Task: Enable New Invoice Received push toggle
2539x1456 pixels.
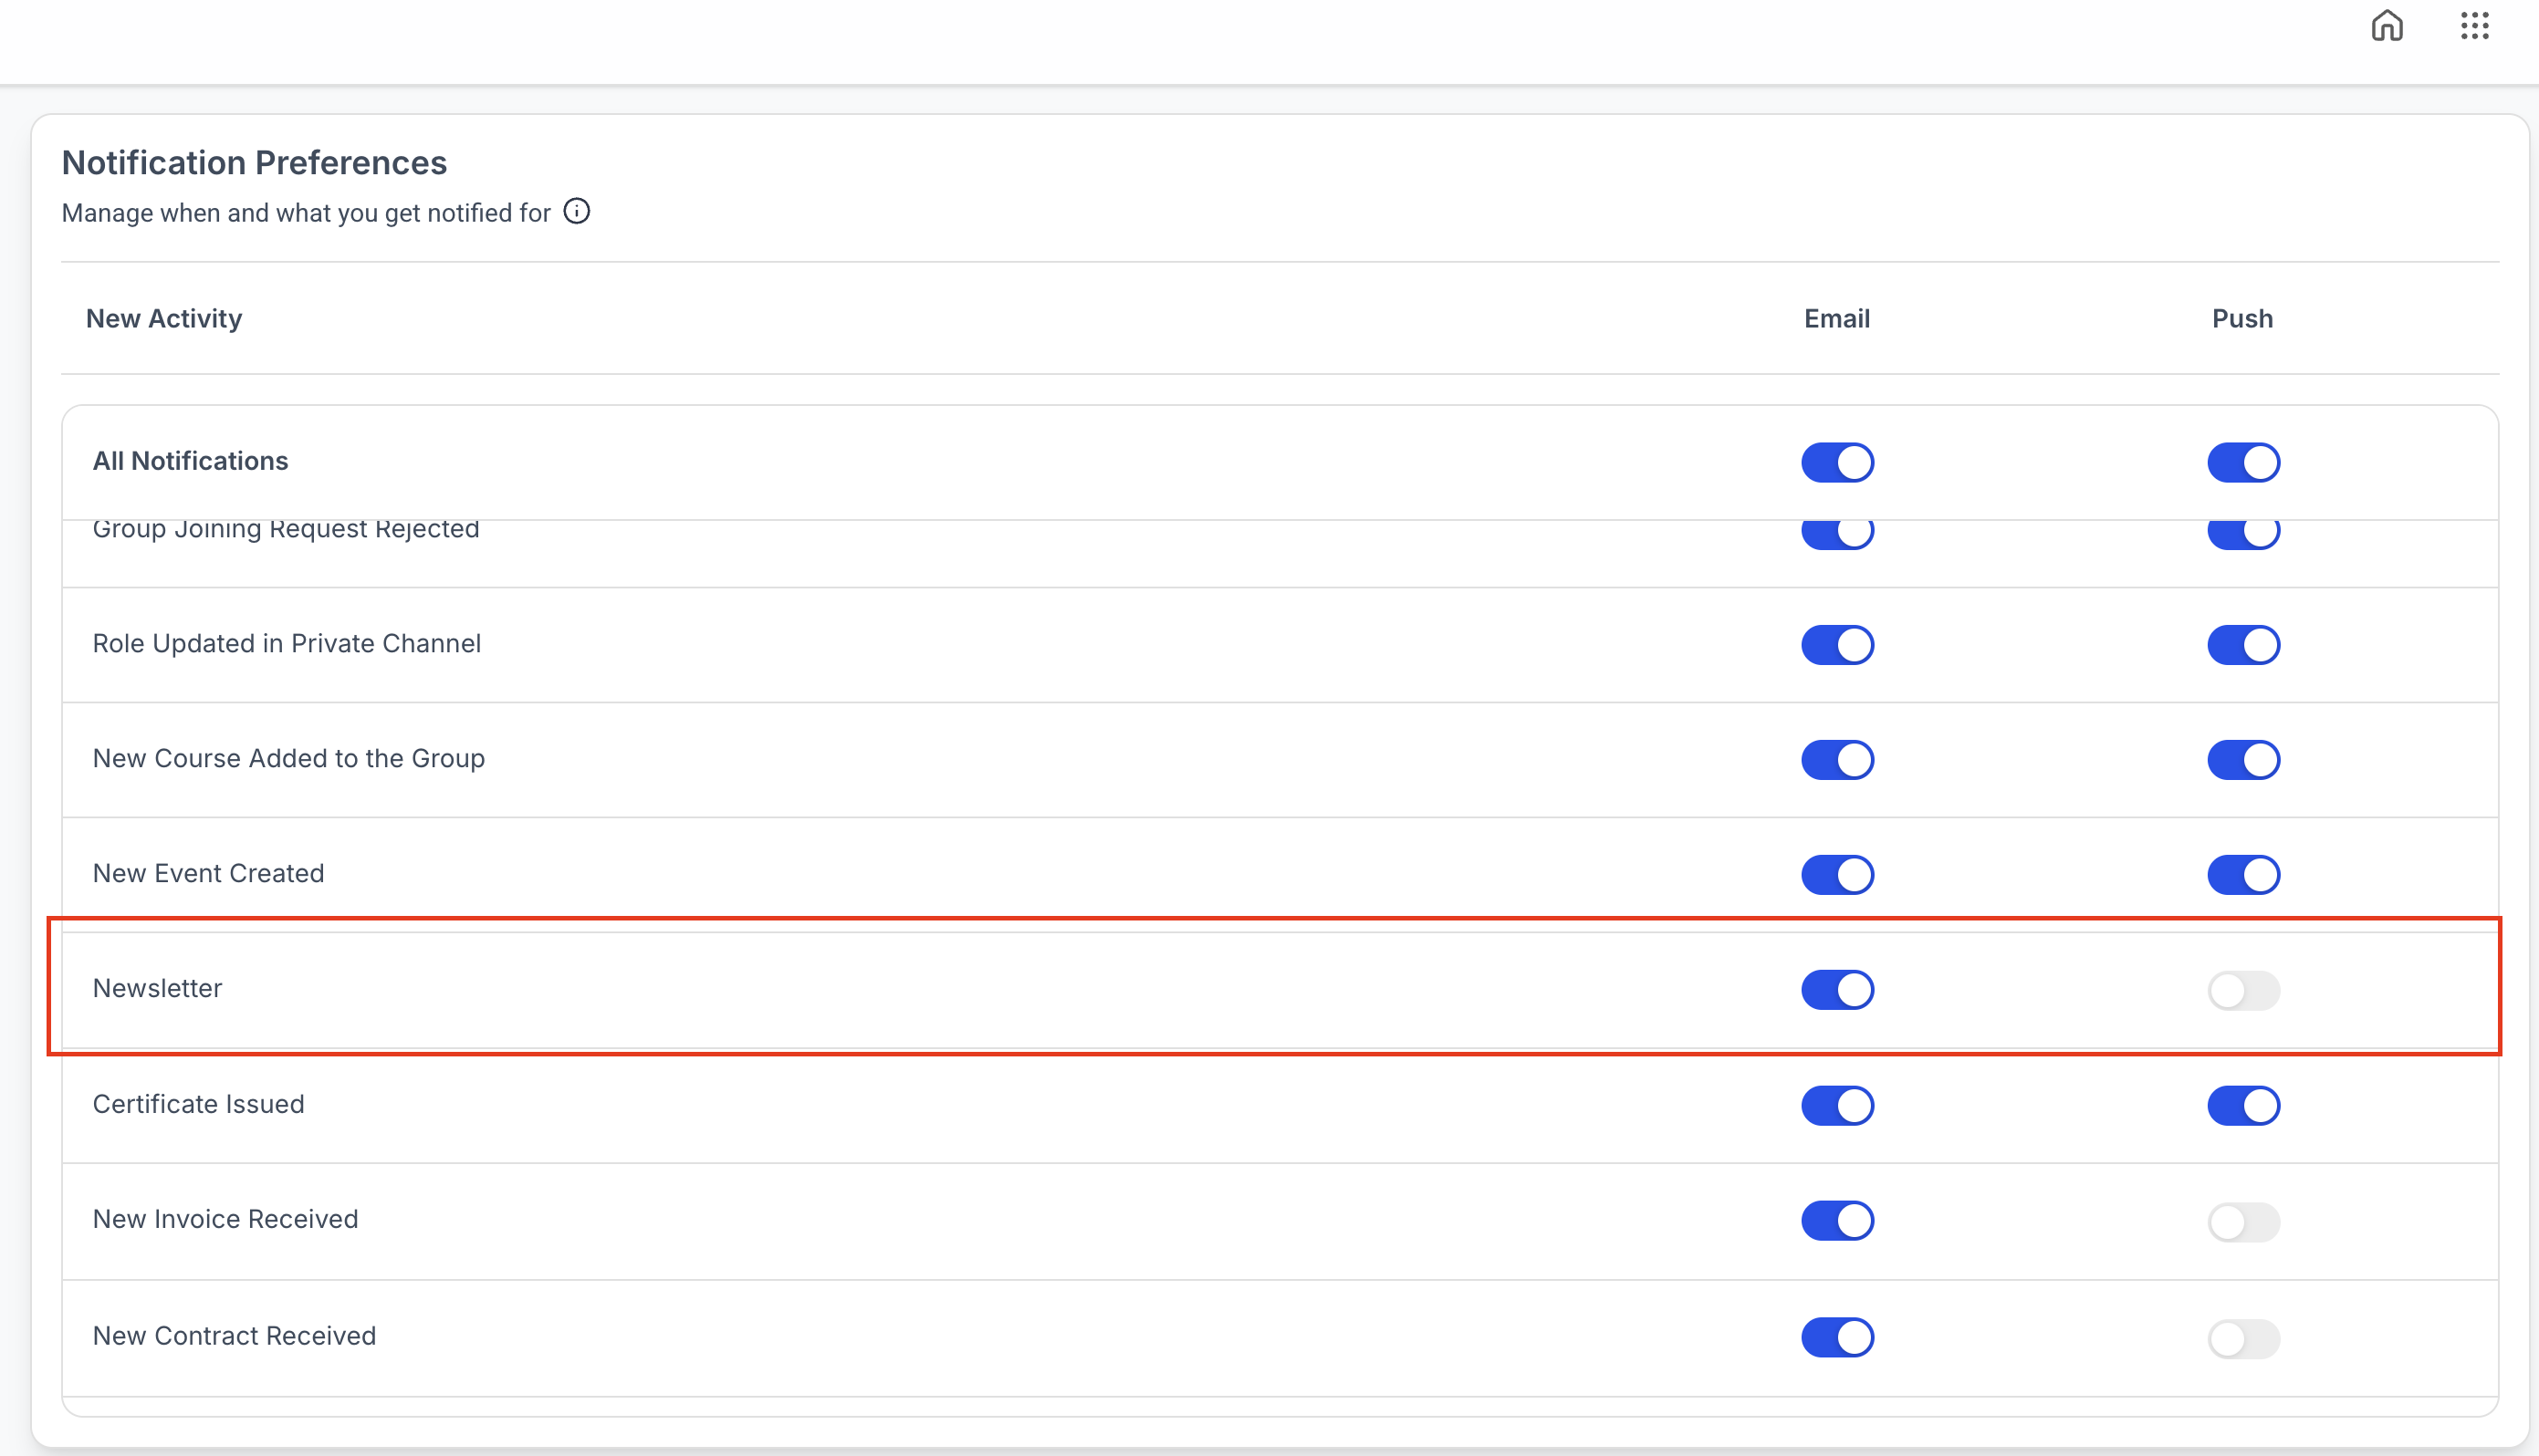Action: pos(2243,1222)
